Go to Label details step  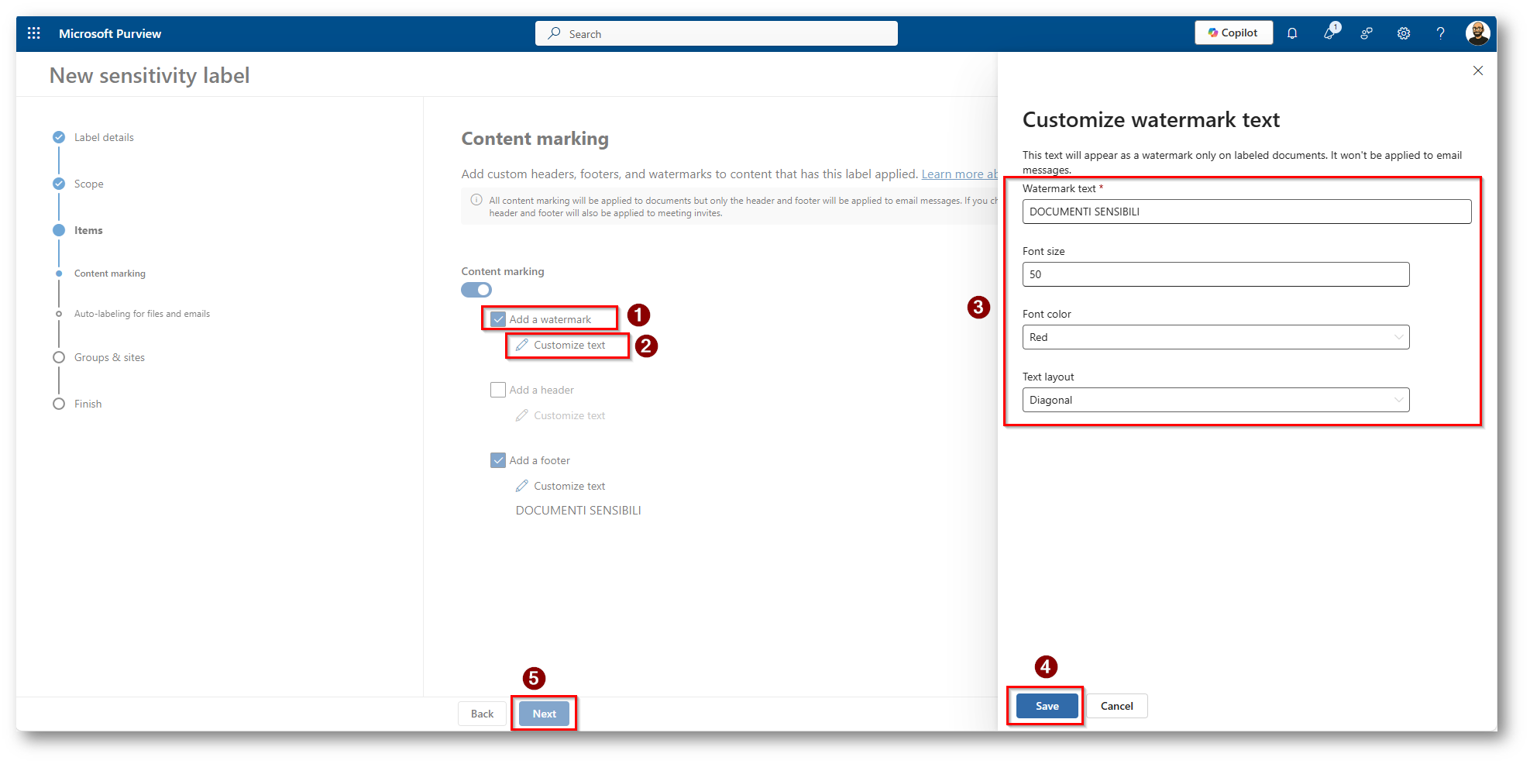click(x=104, y=137)
